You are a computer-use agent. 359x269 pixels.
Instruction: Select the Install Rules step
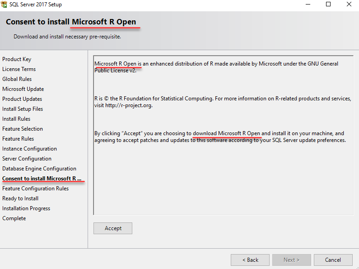point(16,119)
